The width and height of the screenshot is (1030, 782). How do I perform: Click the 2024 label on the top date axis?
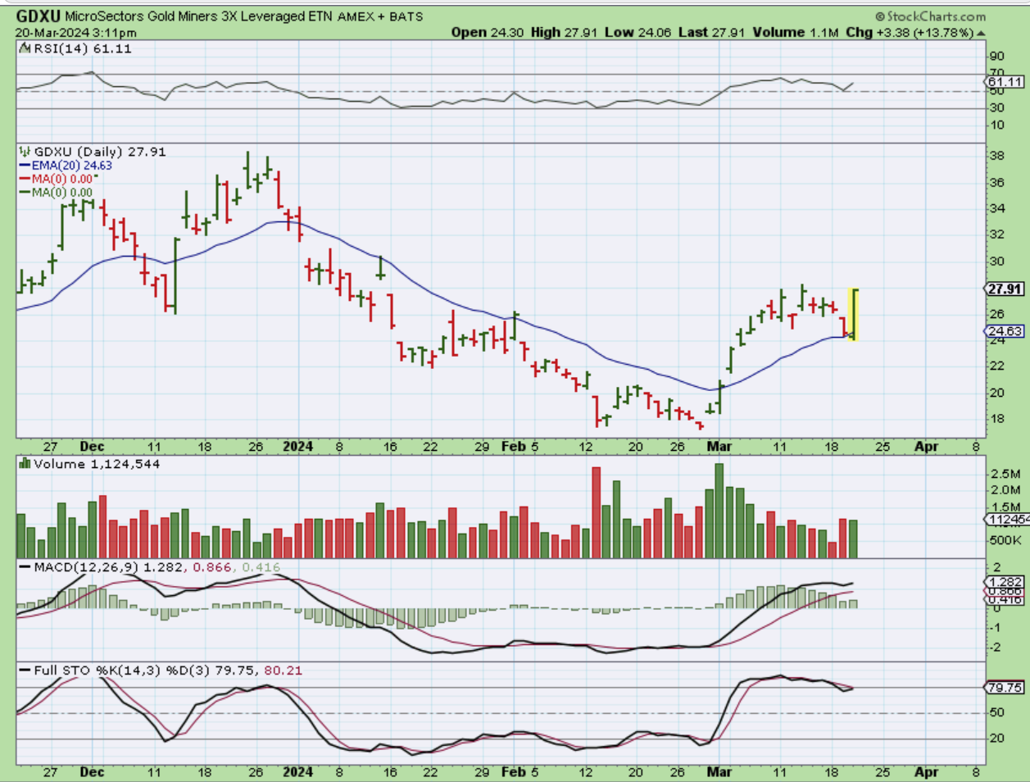coord(297,447)
